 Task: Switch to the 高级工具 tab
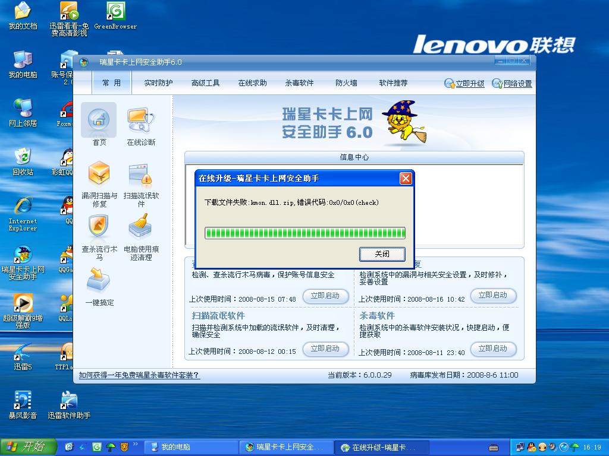tap(205, 83)
